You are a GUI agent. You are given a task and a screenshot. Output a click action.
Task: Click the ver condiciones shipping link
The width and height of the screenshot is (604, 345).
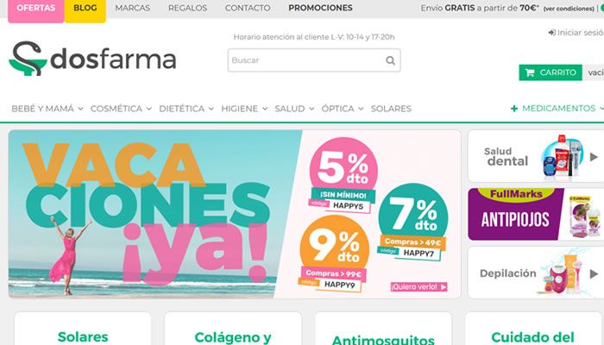pyautogui.click(x=569, y=9)
